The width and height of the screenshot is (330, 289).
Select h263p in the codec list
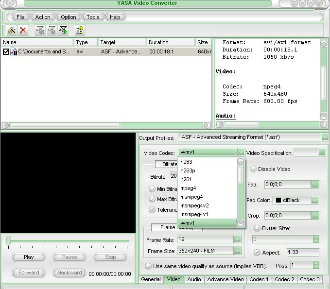click(x=208, y=170)
